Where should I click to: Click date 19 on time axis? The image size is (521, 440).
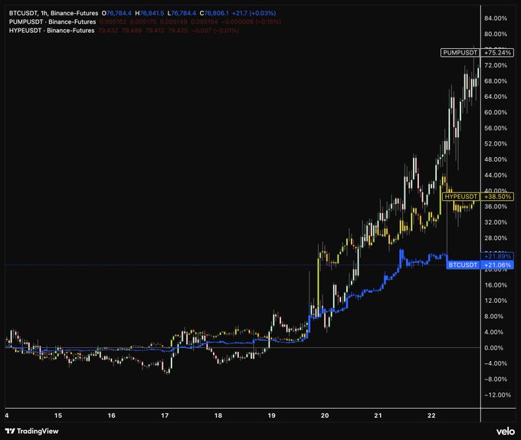click(271, 415)
